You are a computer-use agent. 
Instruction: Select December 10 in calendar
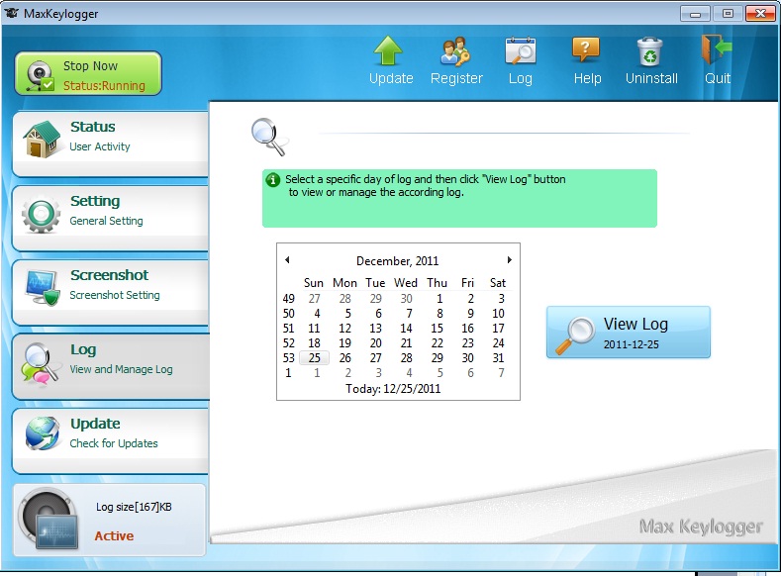pyautogui.click(x=498, y=314)
